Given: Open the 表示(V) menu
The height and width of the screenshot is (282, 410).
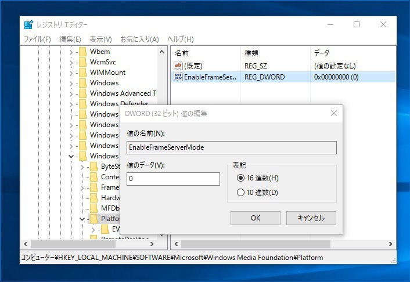Looking at the screenshot, I should pos(100,39).
